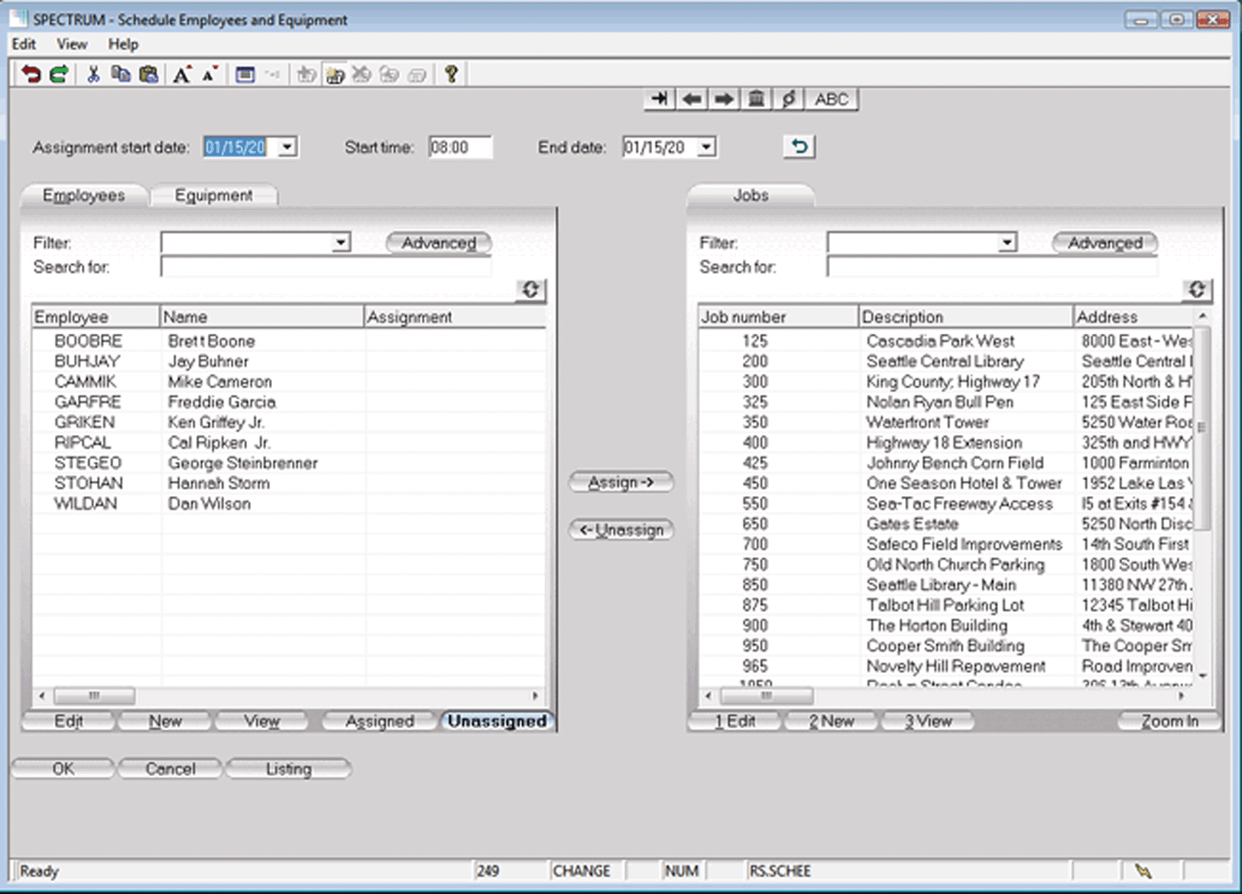Click the <- Unassign button

pos(621,530)
